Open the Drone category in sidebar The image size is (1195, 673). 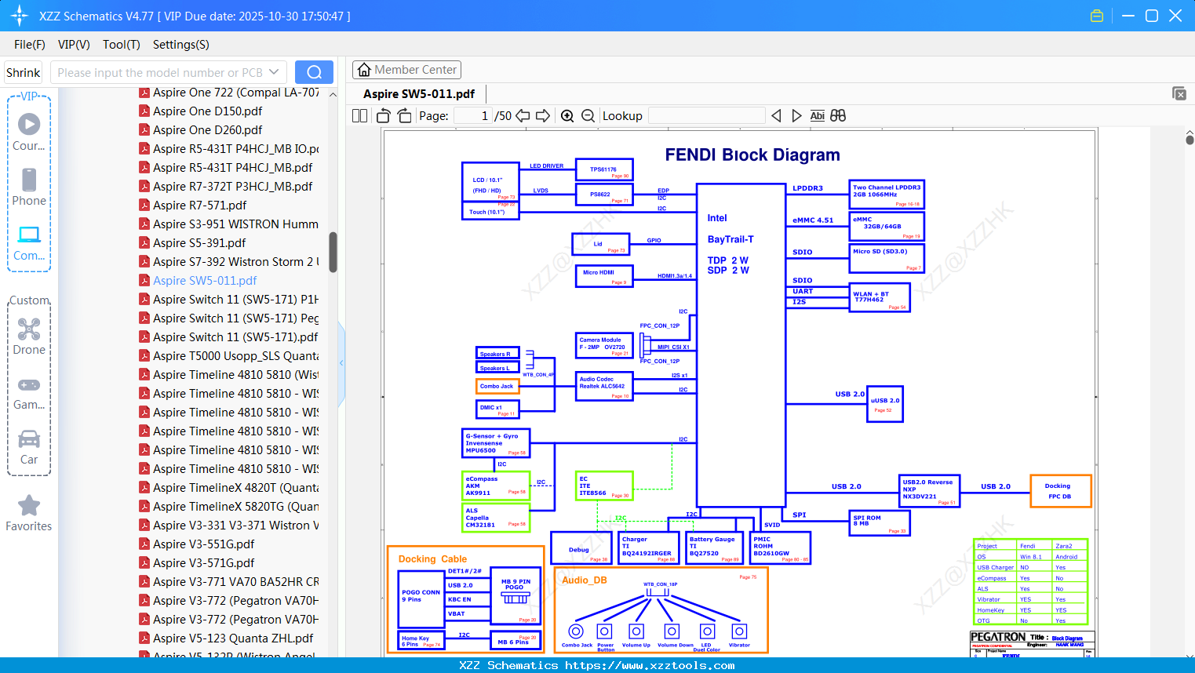(x=29, y=336)
